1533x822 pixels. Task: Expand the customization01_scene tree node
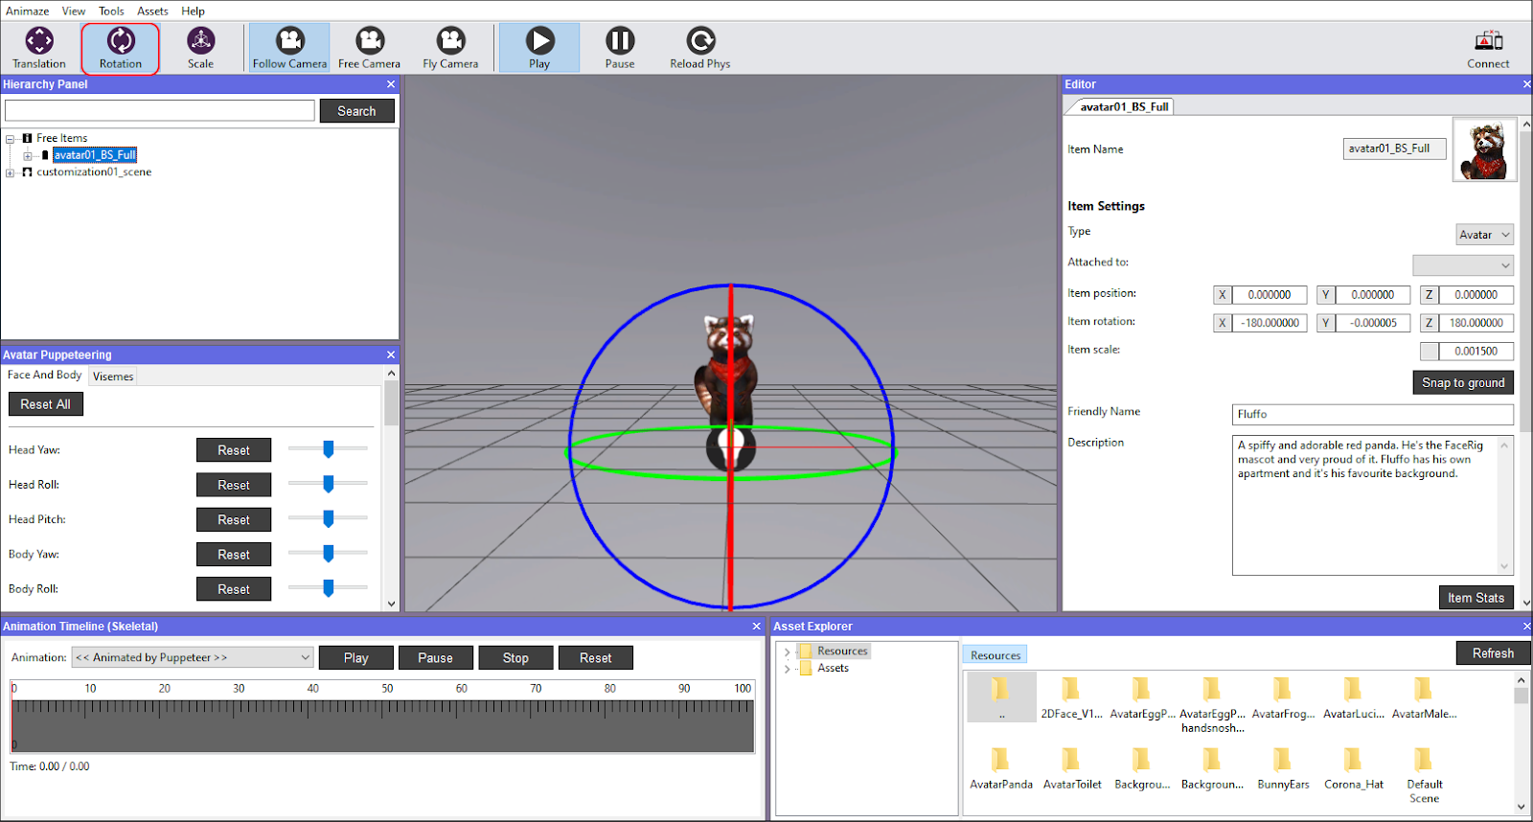click(10, 173)
